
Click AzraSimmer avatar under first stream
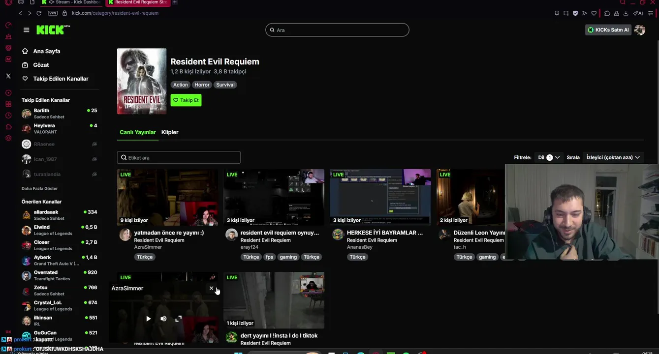click(x=125, y=235)
